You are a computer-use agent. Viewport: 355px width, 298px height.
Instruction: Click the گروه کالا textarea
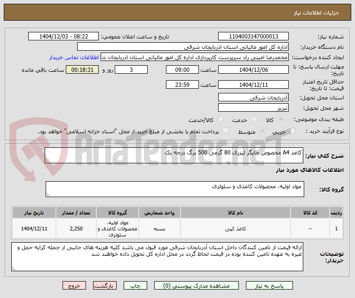tap(175, 189)
